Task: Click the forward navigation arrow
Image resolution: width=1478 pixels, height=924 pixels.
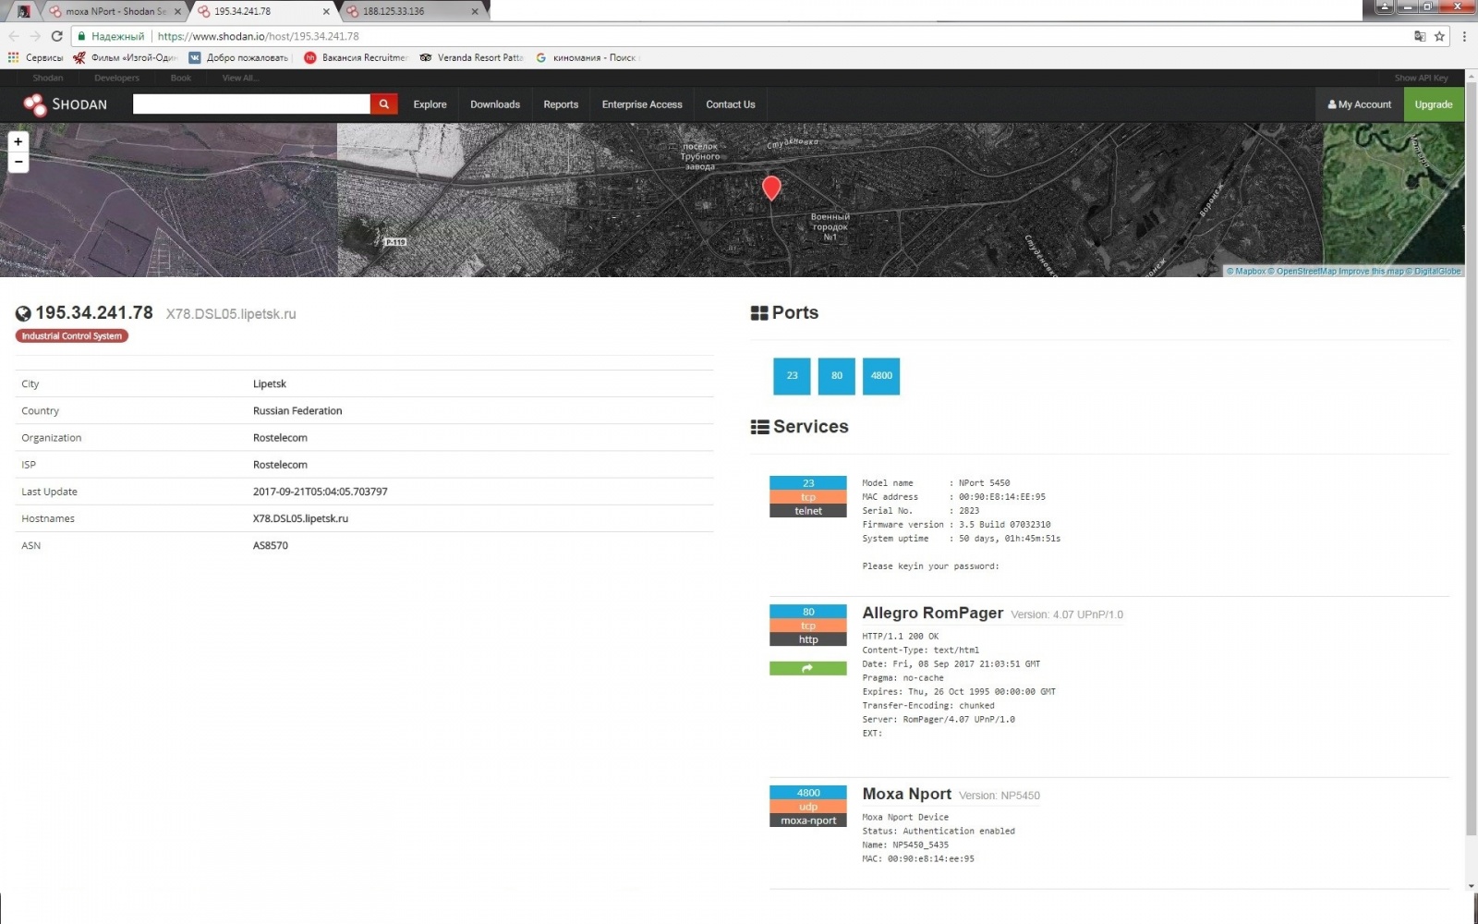Action: point(35,36)
